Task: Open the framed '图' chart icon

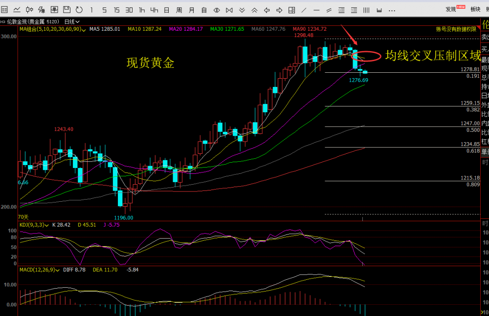Action: pos(54,10)
